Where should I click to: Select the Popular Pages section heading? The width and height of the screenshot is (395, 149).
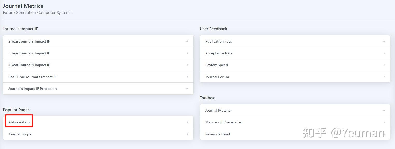[x=16, y=110]
